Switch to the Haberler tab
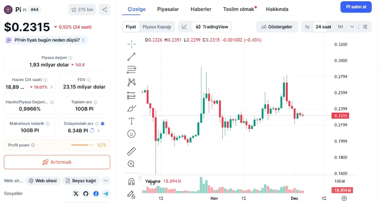The image size is (379, 203). [201, 9]
